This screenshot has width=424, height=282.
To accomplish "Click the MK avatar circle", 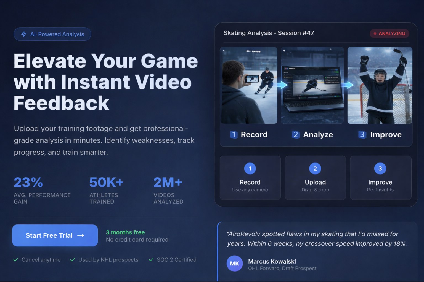I will [234, 264].
